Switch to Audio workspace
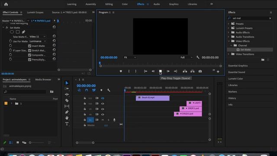This screenshot has height=156, width=277. 157,4
